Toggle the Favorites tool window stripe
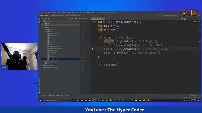 pyautogui.click(x=40, y=90)
